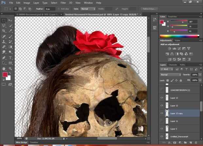Toggle the Anti-alias checkbox
Viewport: 203px width, 146px height.
coord(59,9)
